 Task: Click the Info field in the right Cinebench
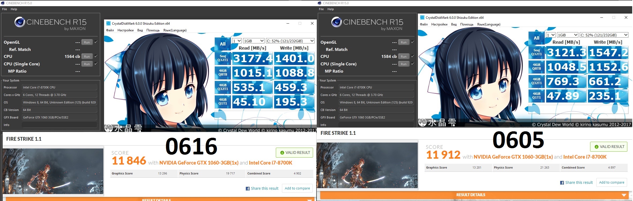(376, 125)
